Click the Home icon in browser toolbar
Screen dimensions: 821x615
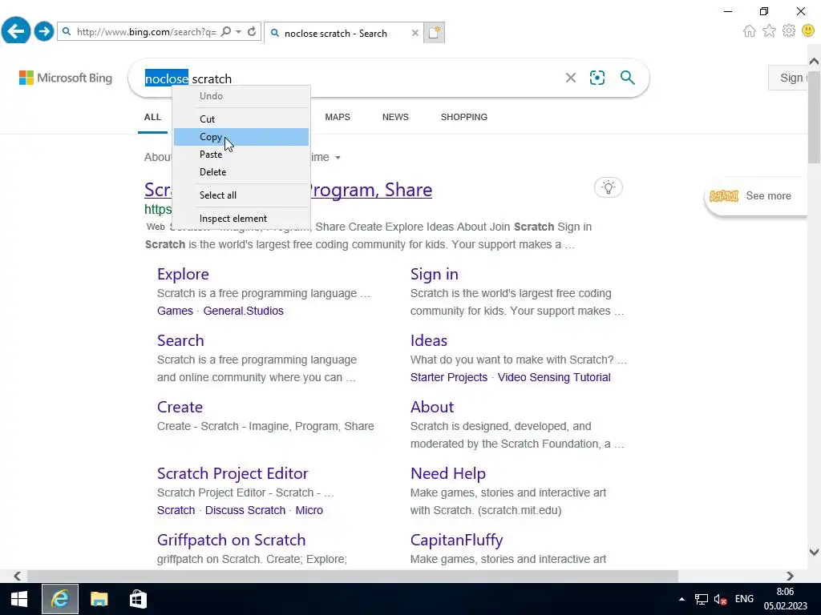750,31
